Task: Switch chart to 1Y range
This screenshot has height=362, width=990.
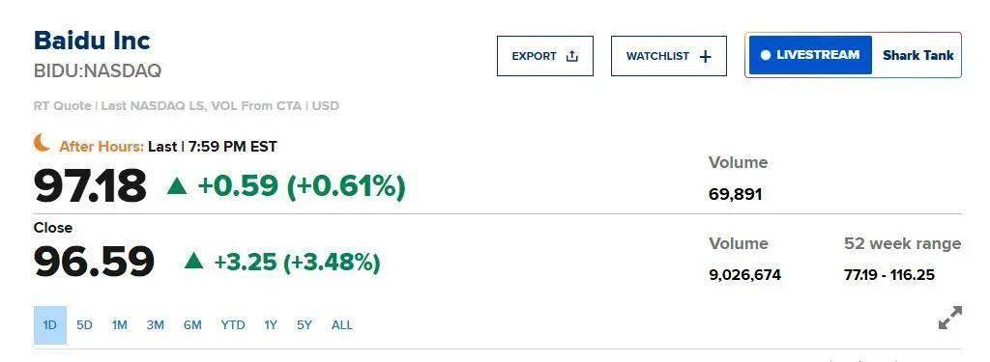Action: pyautogui.click(x=271, y=325)
